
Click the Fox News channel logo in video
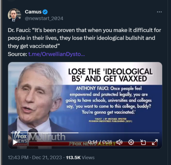point(20,138)
